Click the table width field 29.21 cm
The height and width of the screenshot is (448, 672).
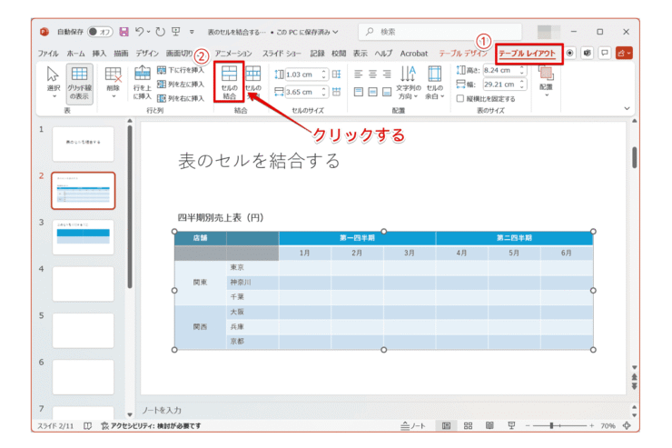(x=504, y=85)
